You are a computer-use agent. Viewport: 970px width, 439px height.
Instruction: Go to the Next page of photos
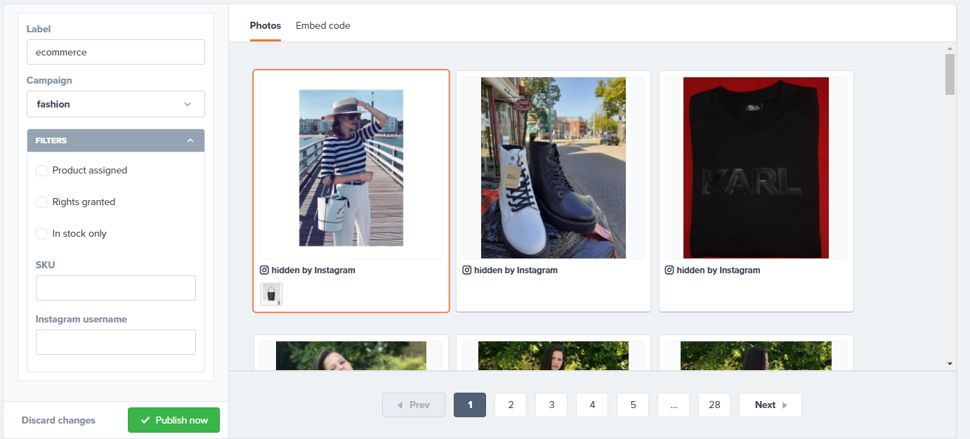coord(770,405)
